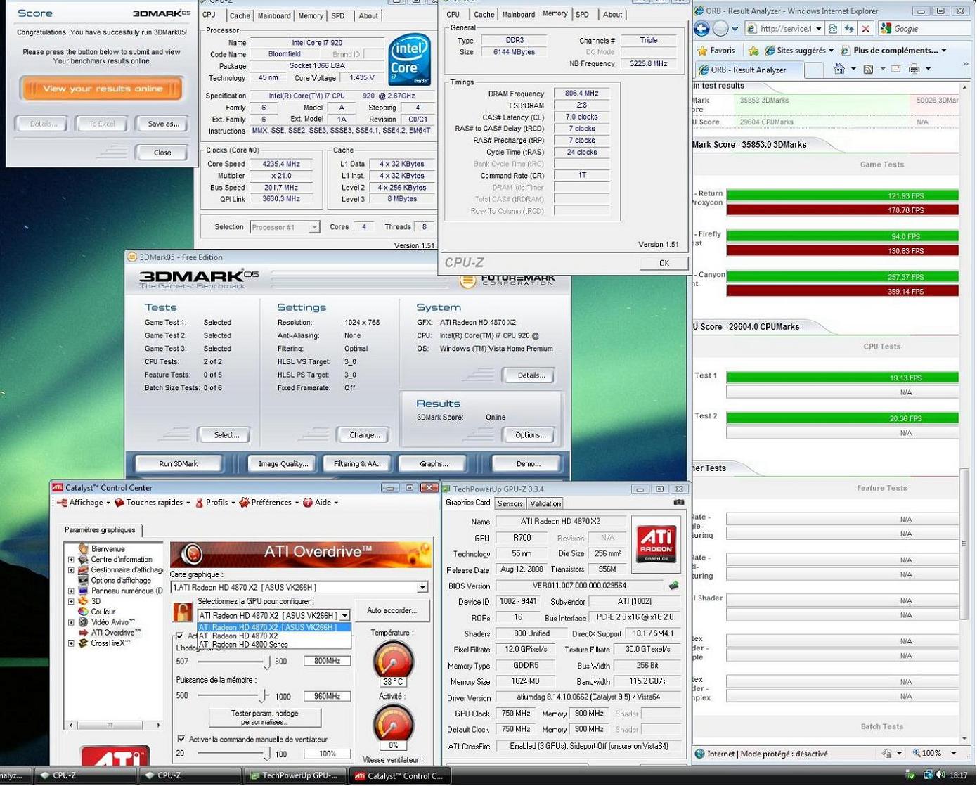Click the GPU clock slider handle
The width and height of the screenshot is (977, 786).
click(267, 662)
